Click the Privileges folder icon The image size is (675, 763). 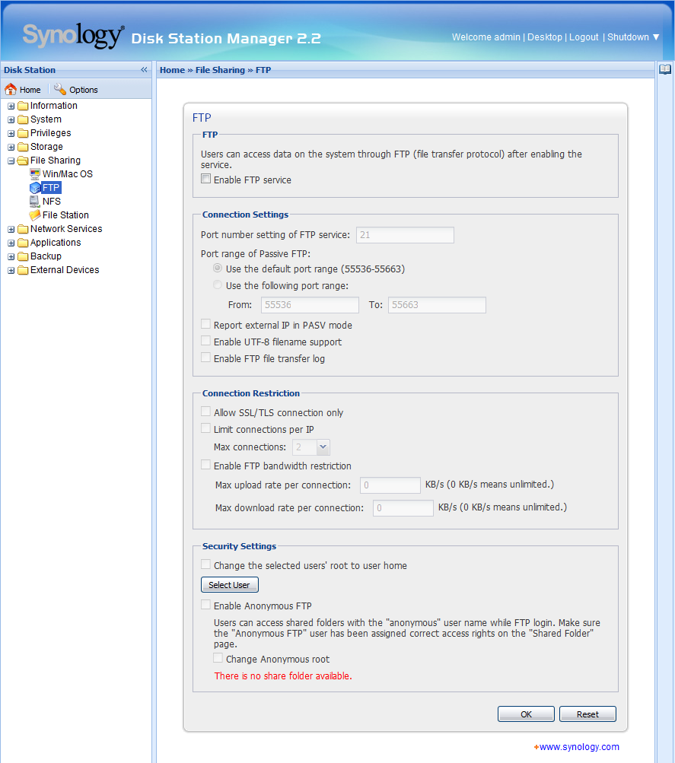[x=23, y=133]
